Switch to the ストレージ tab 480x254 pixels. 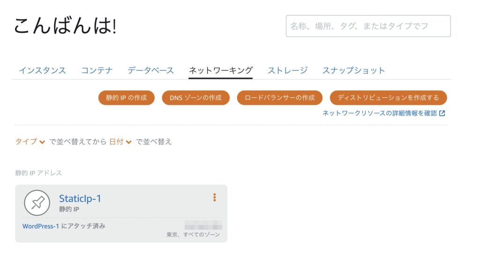287,71
